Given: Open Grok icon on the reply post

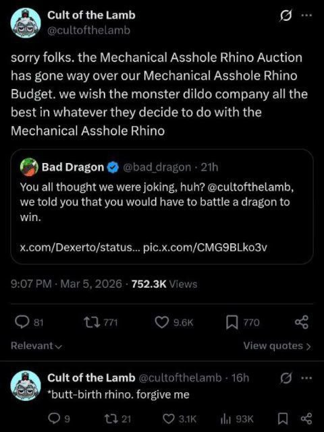Looking at the screenshot, I should click(286, 379).
